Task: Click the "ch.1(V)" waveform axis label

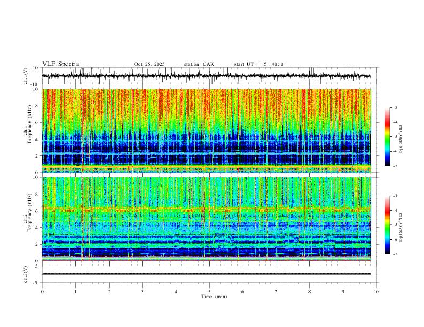Action: pyautogui.click(x=26, y=76)
